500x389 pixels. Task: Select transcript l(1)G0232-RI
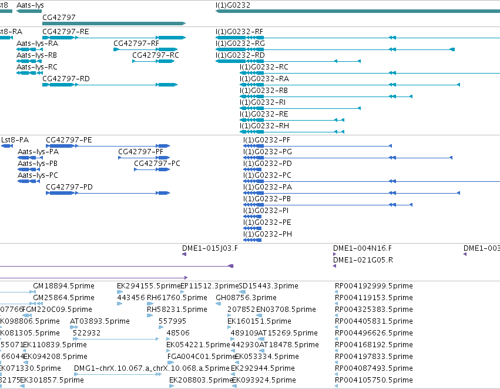click(x=263, y=102)
